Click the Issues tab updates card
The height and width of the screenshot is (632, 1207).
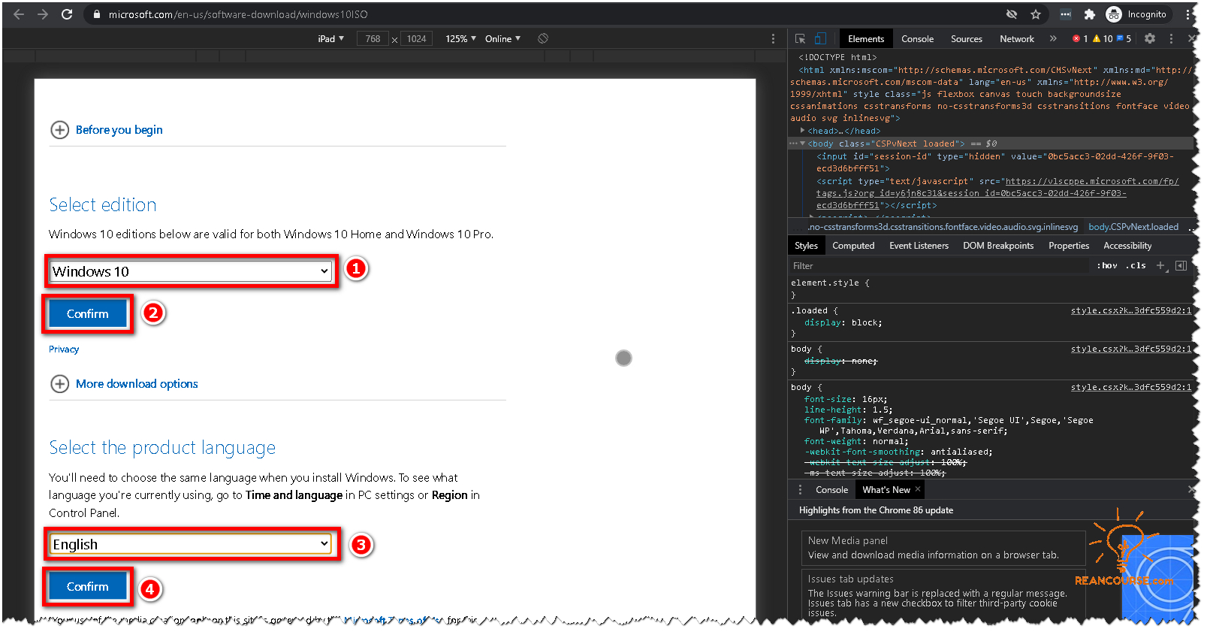(x=943, y=596)
